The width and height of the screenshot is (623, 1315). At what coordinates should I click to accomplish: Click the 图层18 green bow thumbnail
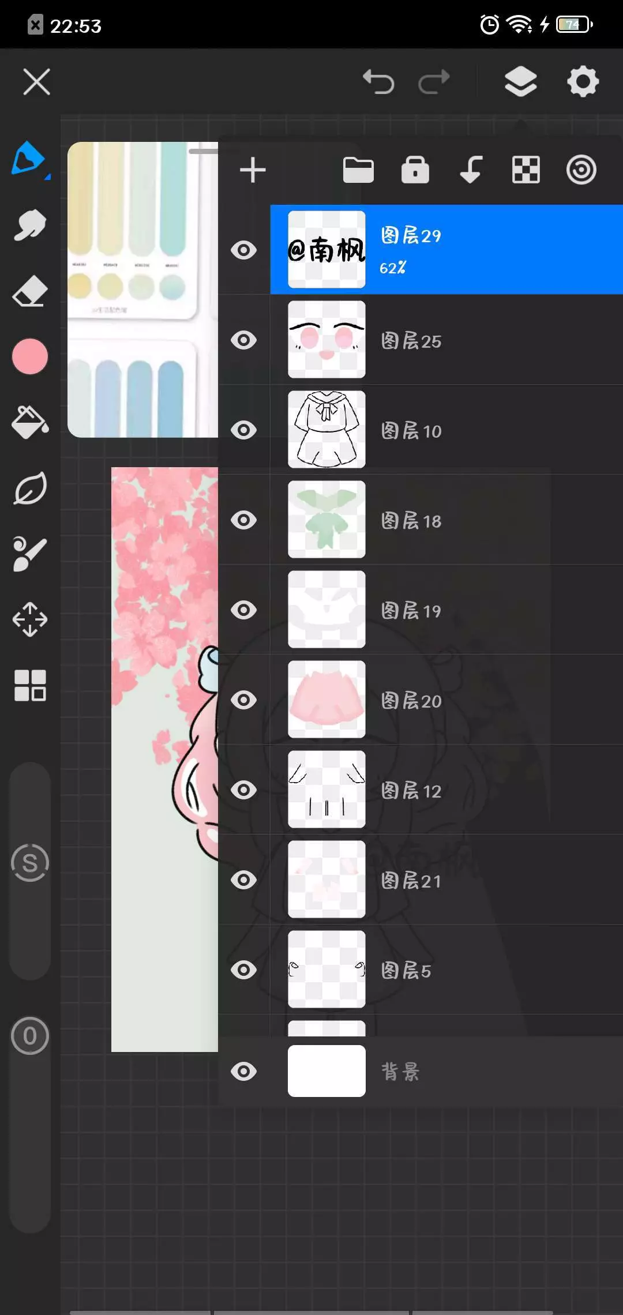326,520
